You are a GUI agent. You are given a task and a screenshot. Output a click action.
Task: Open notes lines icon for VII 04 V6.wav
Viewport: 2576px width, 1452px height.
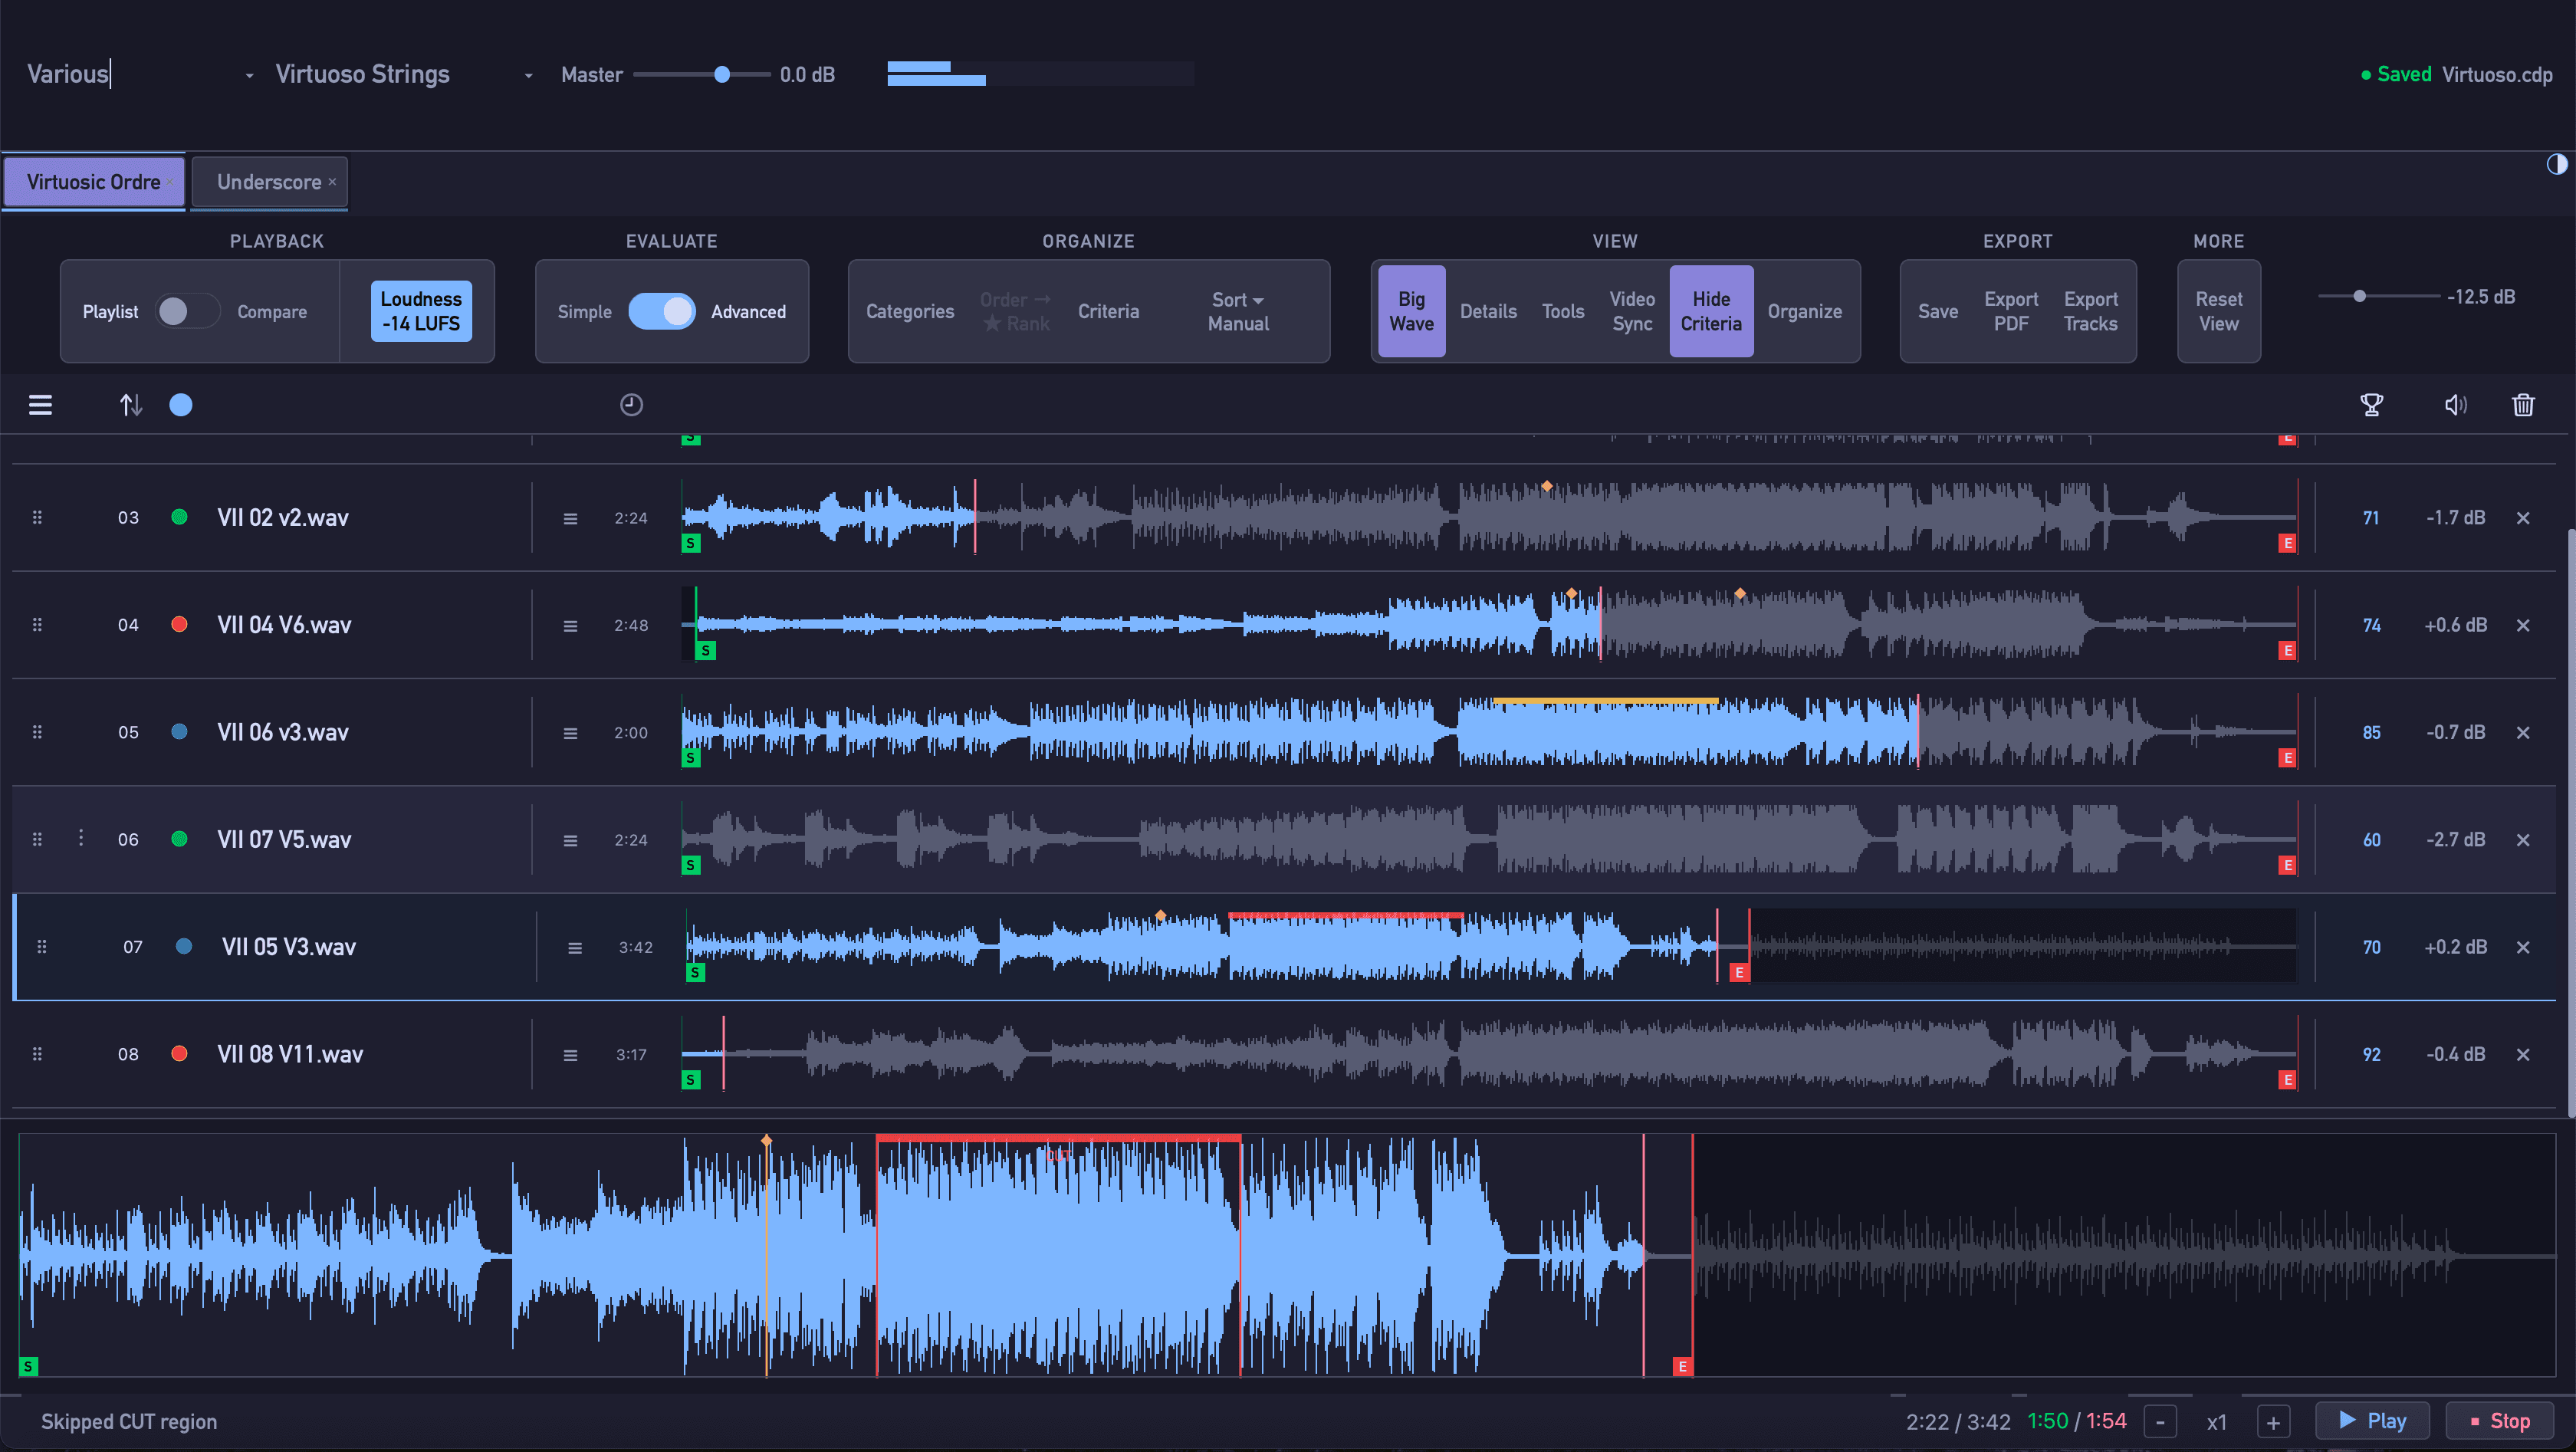(570, 626)
